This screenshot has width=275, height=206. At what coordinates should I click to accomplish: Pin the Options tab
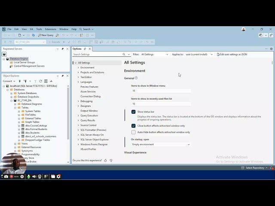tap(85, 49)
